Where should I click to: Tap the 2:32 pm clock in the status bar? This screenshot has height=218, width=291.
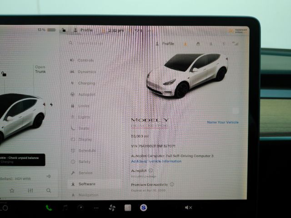[116, 30]
